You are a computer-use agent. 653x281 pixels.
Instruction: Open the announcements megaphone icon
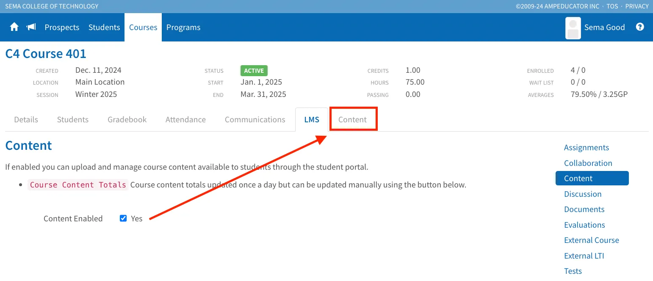click(31, 27)
